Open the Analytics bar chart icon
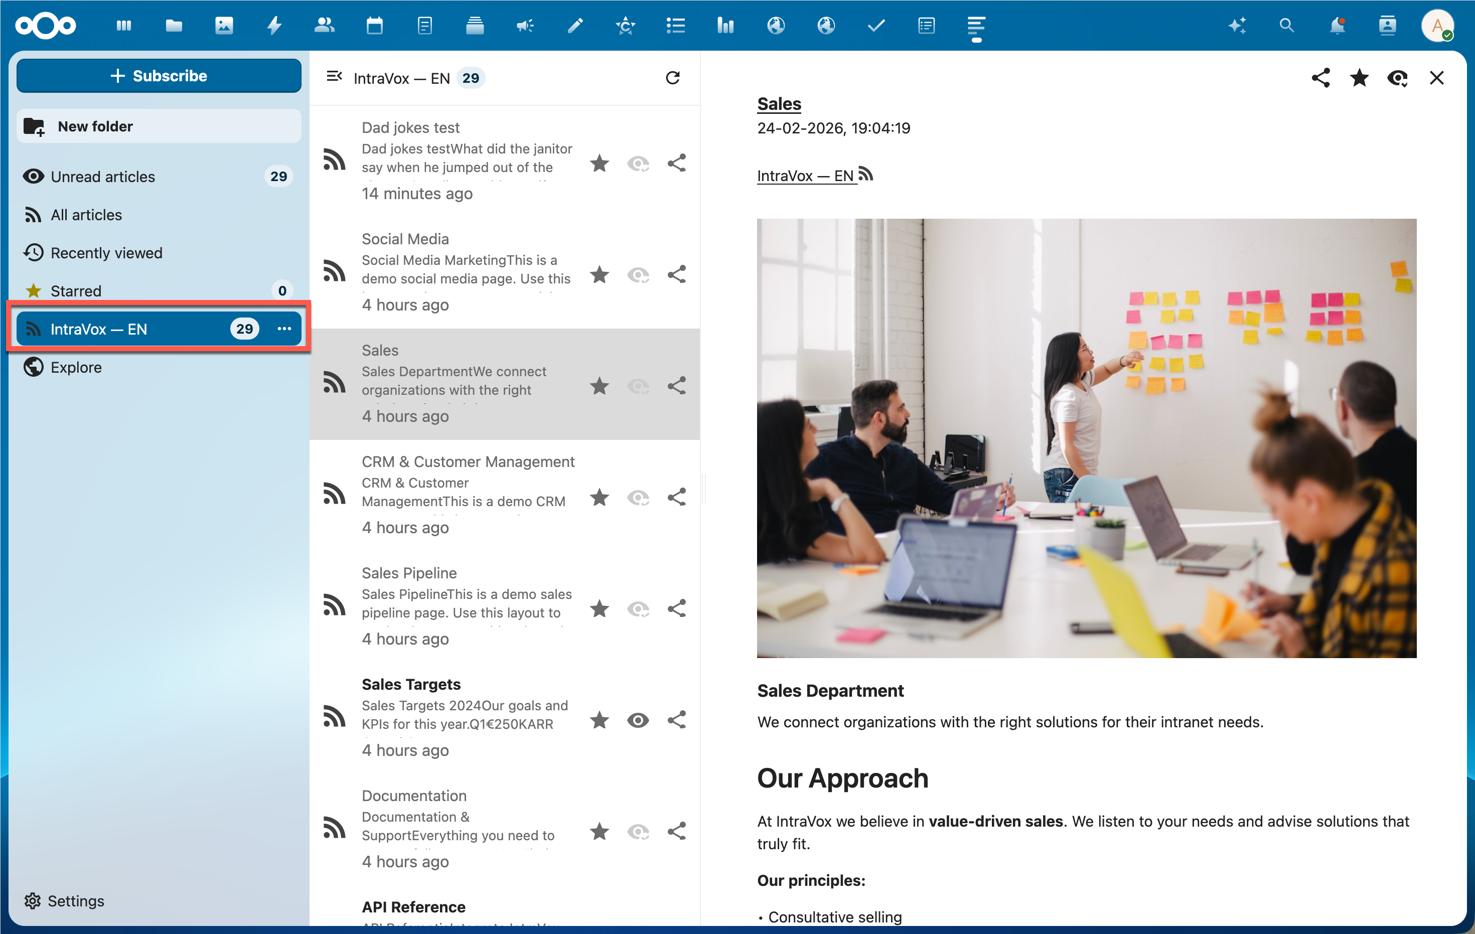The height and width of the screenshot is (934, 1475). (x=726, y=26)
